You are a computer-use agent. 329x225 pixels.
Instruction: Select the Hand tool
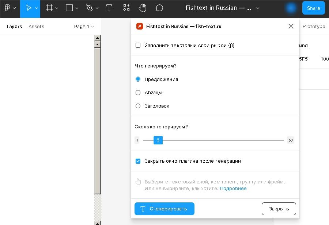click(x=143, y=8)
